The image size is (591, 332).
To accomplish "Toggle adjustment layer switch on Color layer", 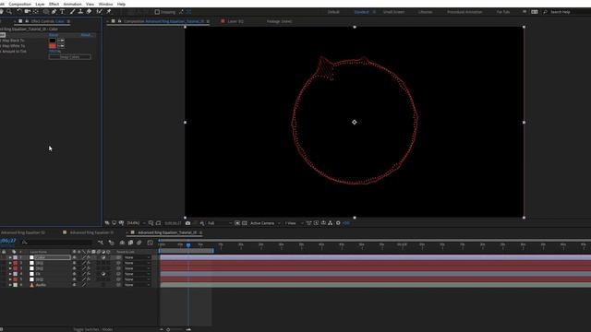I will click(103, 257).
